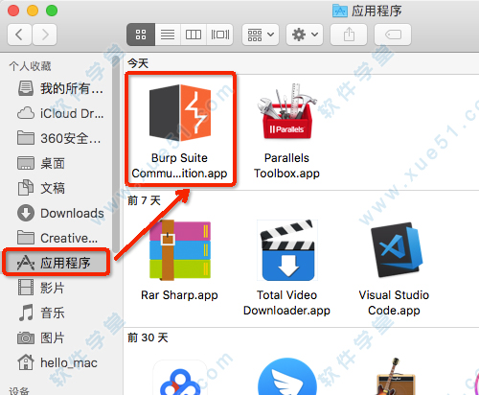Switch to Cover Flow view
The width and height of the screenshot is (479, 395).
click(220, 35)
